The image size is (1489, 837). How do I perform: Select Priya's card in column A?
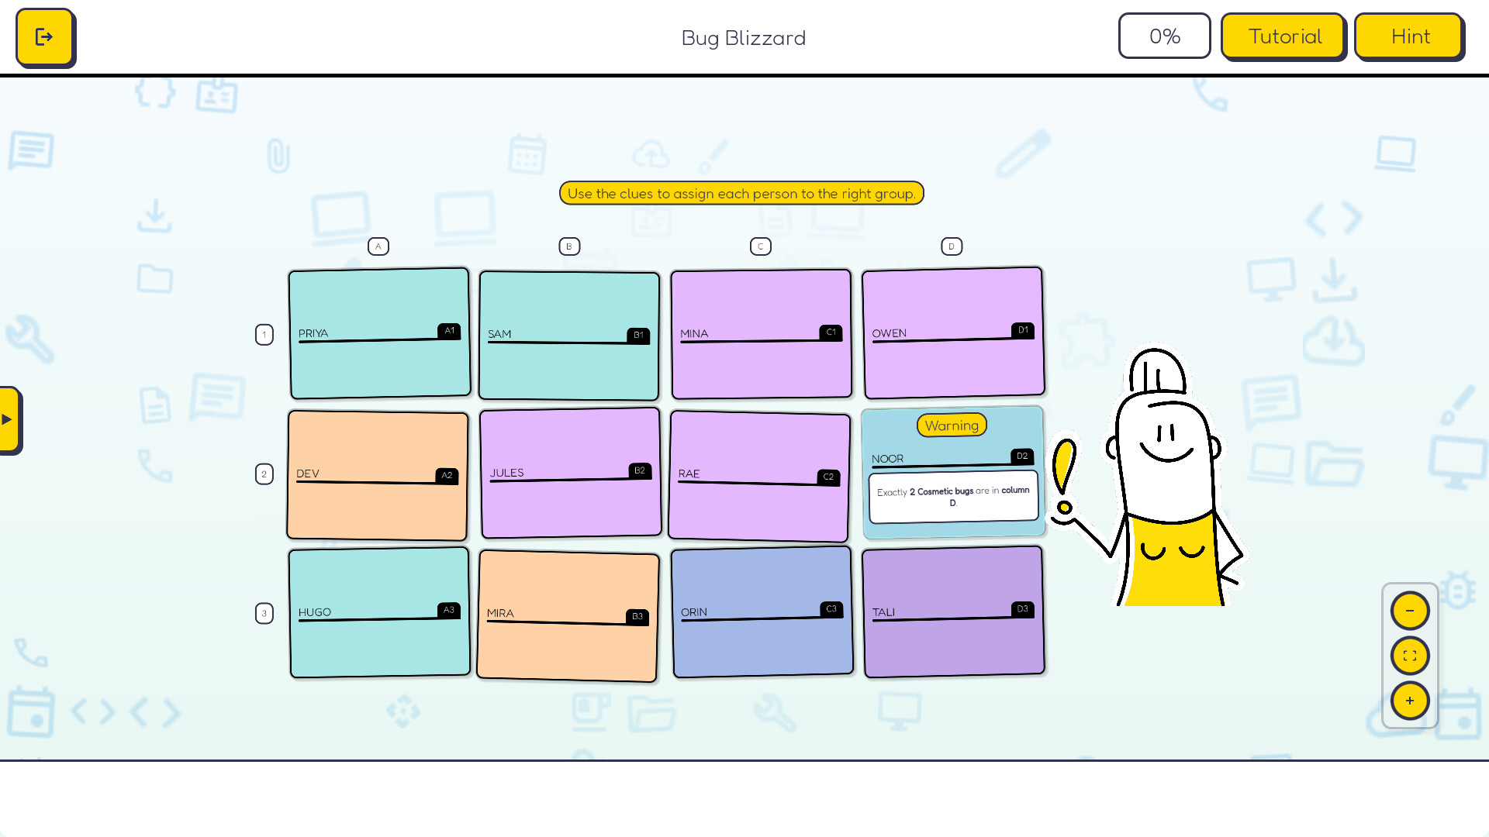tap(379, 333)
